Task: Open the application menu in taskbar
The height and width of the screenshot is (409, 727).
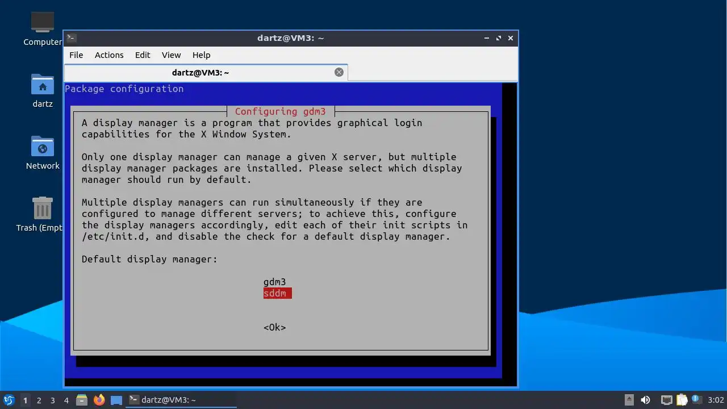Action: point(9,400)
